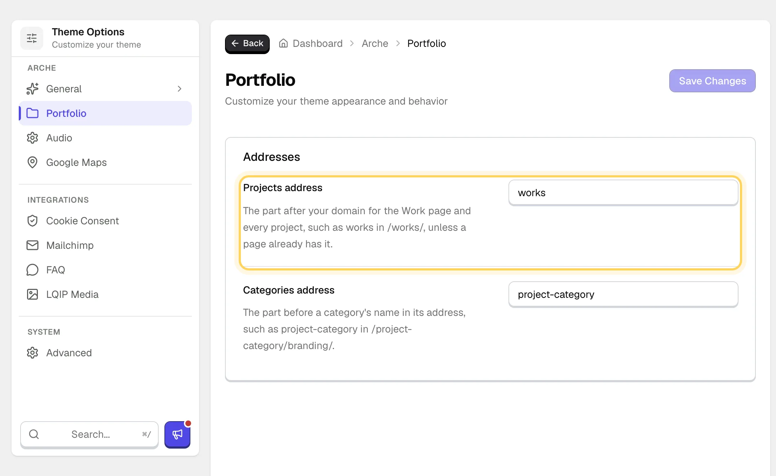776x476 pixels.
Task: Click the FAQ speech bubble icon
Action: [x=32, y=270]
